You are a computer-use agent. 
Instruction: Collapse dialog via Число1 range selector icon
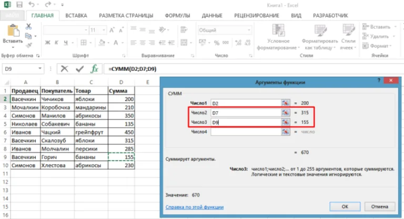coord(285,103)
